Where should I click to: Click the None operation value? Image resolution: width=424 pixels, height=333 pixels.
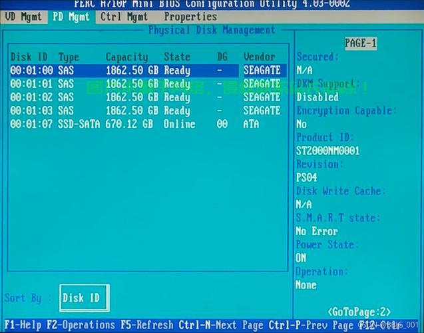[306, 285]
